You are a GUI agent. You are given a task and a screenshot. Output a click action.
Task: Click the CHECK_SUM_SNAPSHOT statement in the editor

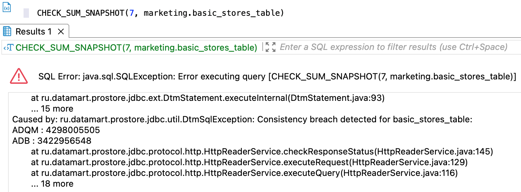click(x=160, y=13)
